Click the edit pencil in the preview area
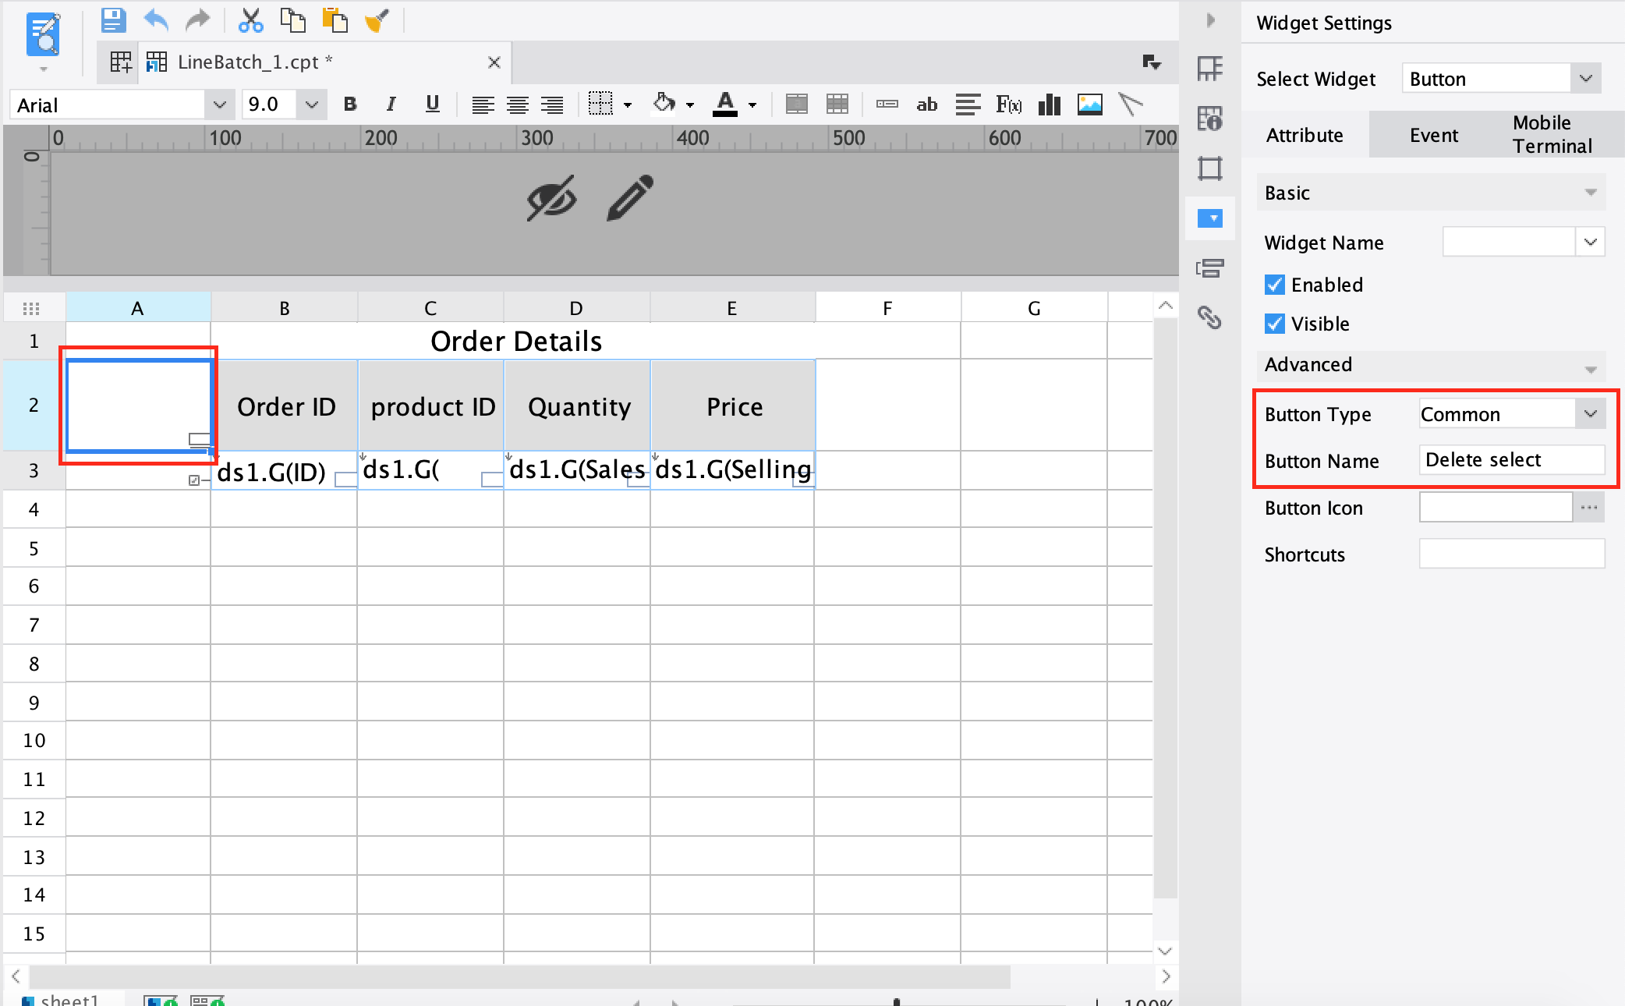This screenshot has height=1006, width=1625. 628,198
